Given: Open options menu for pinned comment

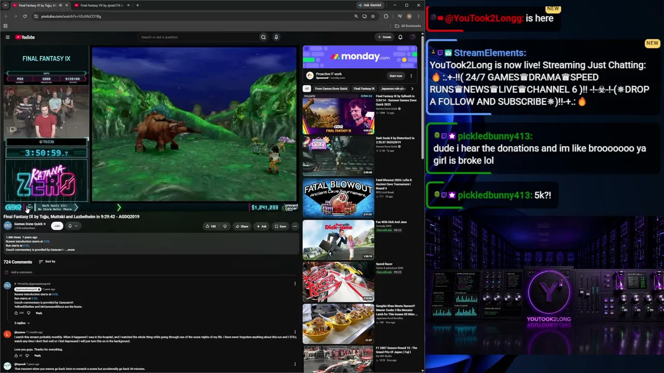Looking at the screenshot, I should coord(295,283).
